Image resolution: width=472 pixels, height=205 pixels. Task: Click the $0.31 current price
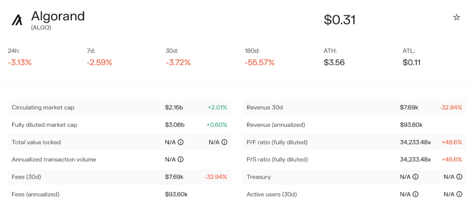(339, 20)
